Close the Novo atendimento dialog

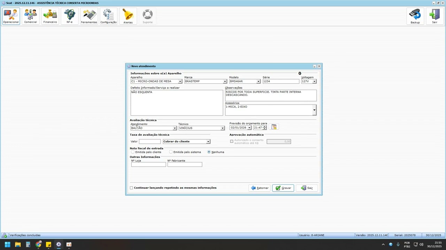coord(319,66)
